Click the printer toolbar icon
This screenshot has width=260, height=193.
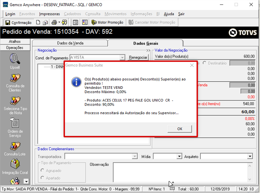(x=54, y=22)
